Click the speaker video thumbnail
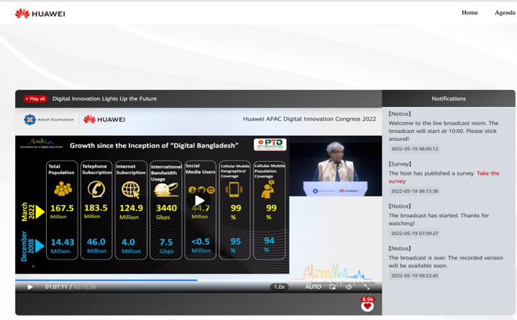517x320 pixels. [336, 166]
